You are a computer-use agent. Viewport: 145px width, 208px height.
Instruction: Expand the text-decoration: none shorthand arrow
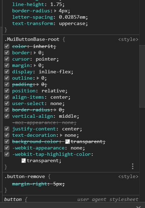(61, 135)
